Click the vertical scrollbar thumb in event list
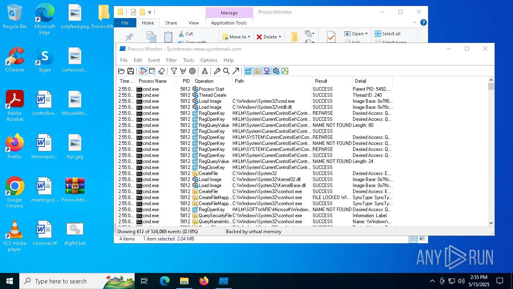Screen dimensions: 513x289 pyautogui.click(x=491, y=86)
